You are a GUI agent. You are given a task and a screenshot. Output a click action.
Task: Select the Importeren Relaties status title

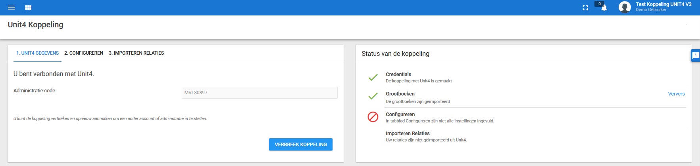[x=408, y=134]
